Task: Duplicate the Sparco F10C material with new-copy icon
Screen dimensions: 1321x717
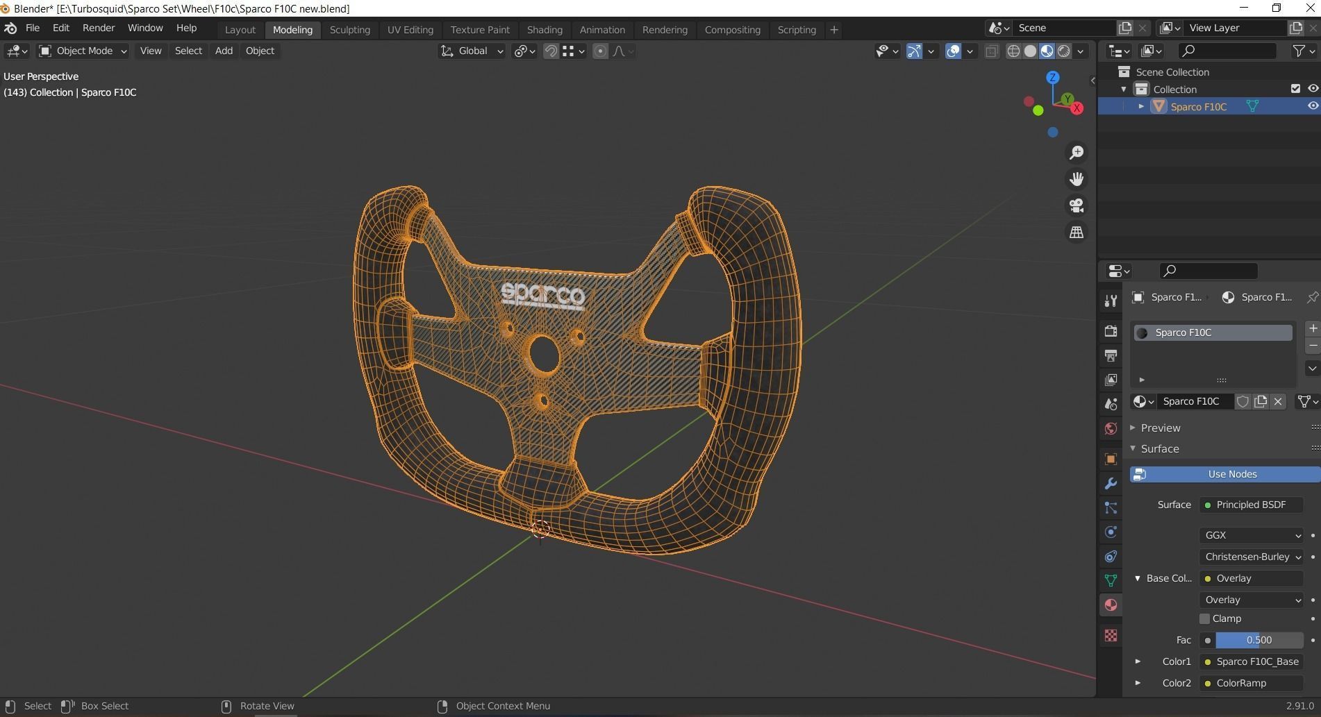Action: (1260, 401)
